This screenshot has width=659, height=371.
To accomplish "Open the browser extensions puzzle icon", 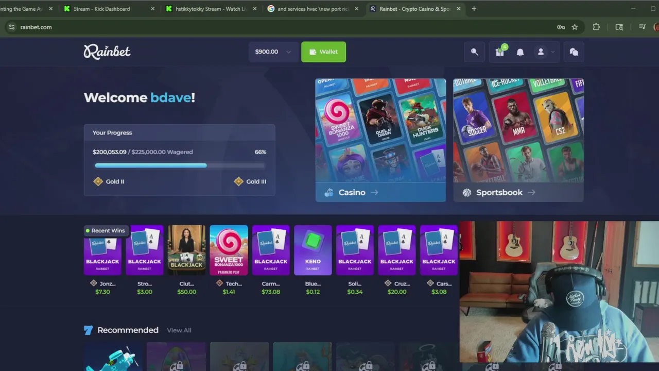I will click(596, 27).
